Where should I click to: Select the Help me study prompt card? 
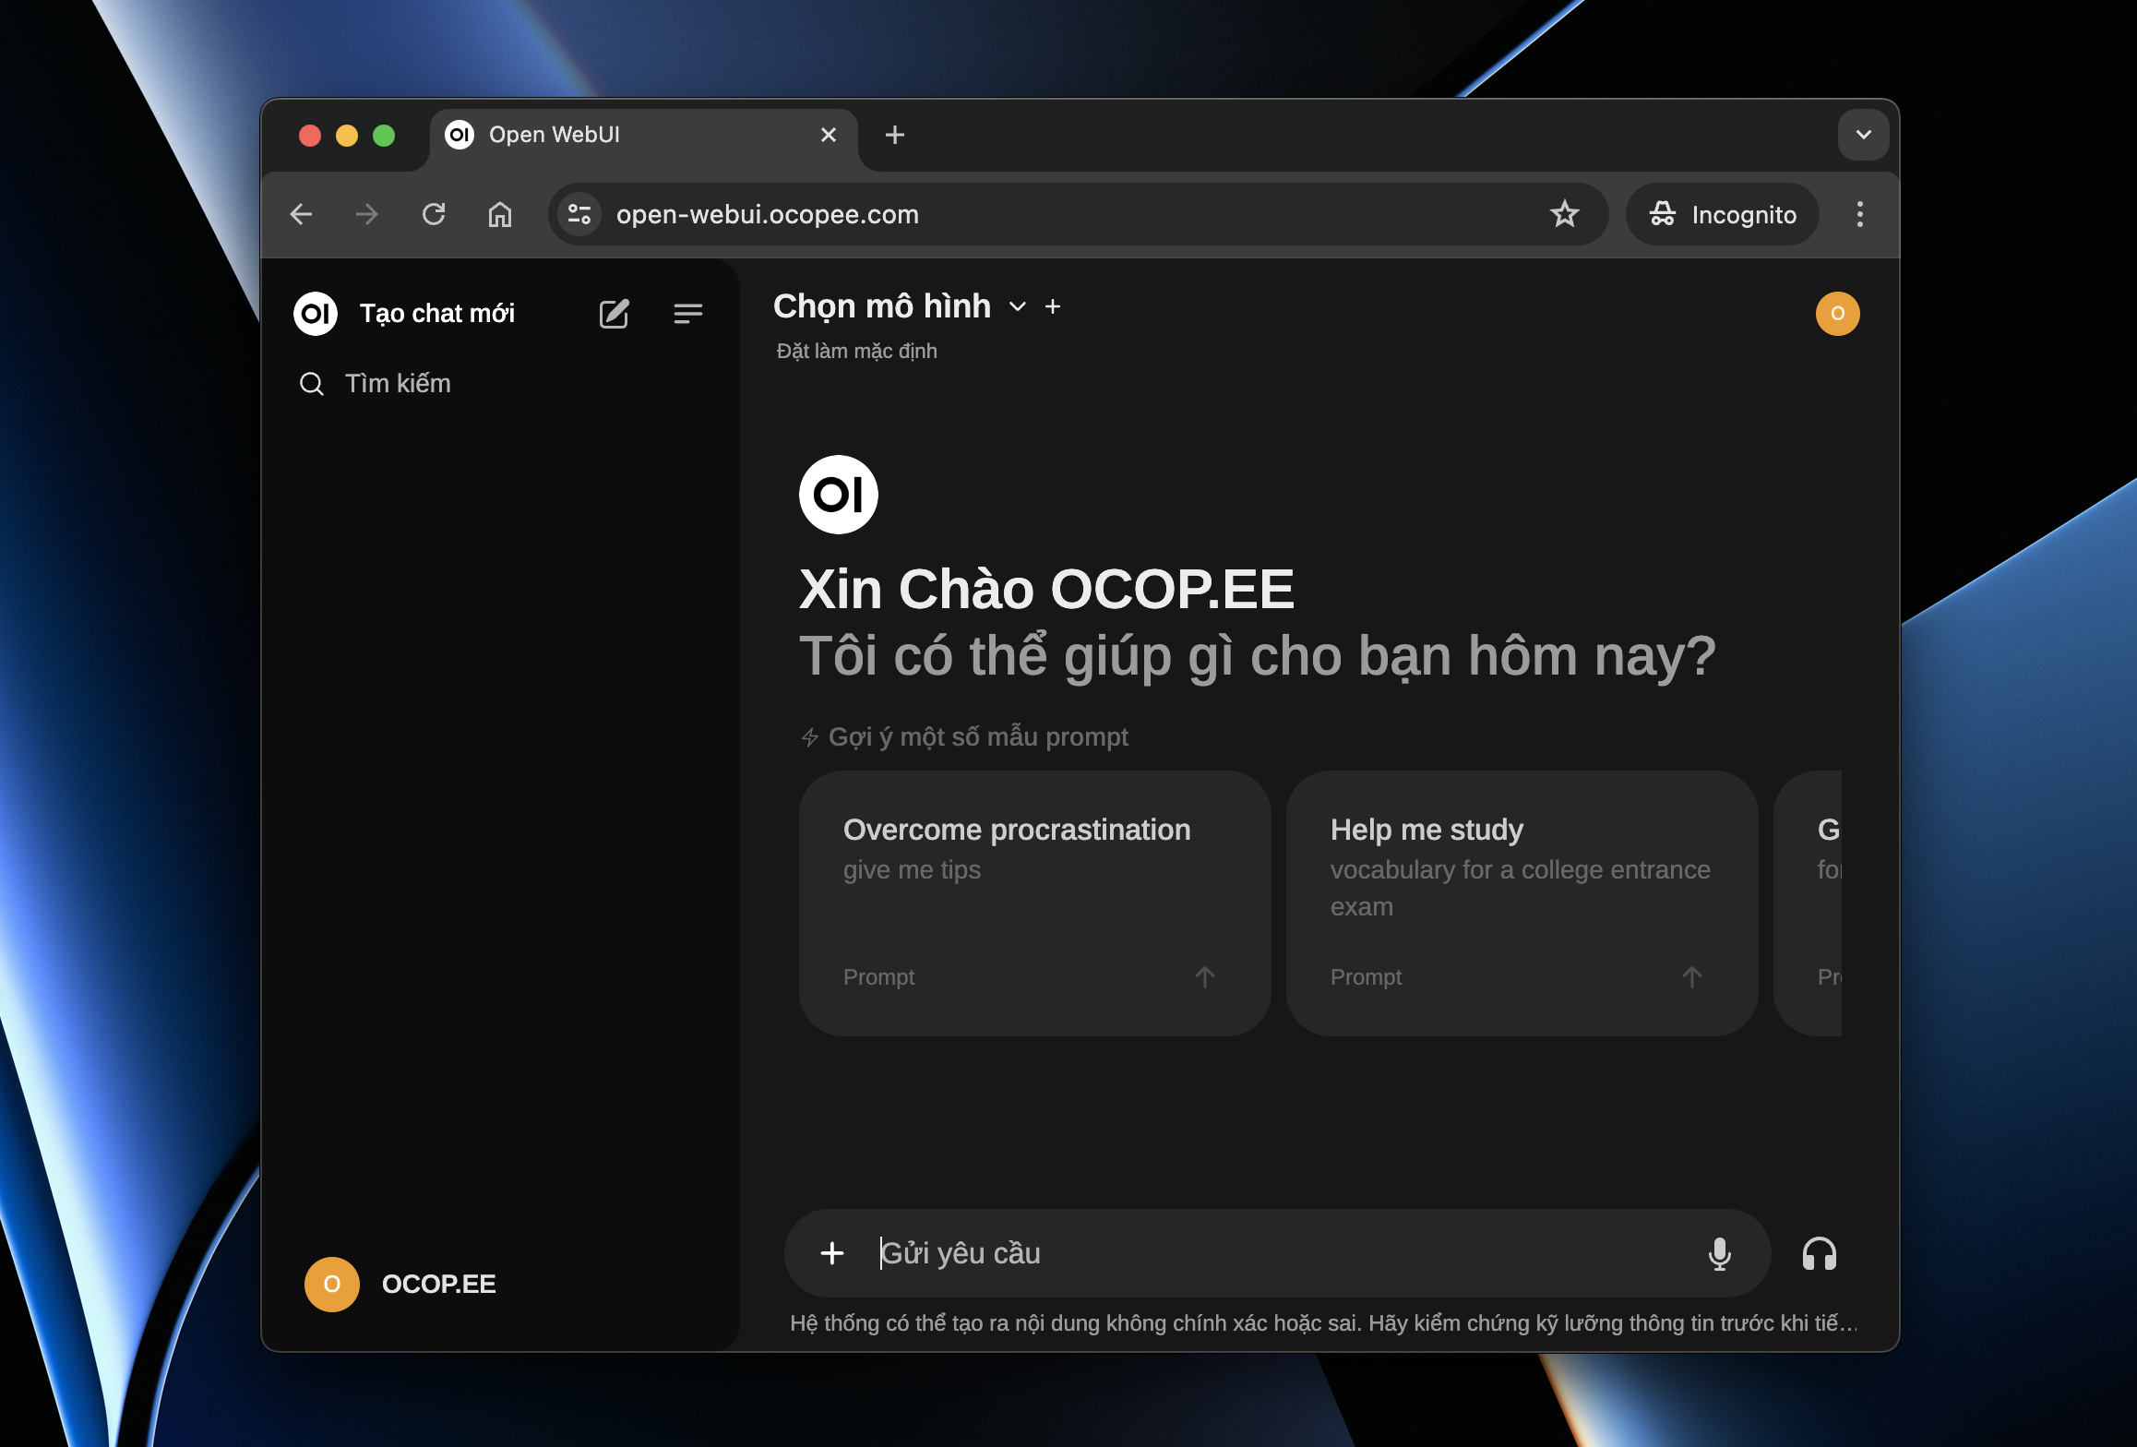(x=1522, y=903)
